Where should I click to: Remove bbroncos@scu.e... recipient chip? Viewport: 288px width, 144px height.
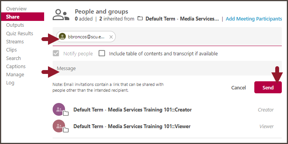[x=111, y=37]
